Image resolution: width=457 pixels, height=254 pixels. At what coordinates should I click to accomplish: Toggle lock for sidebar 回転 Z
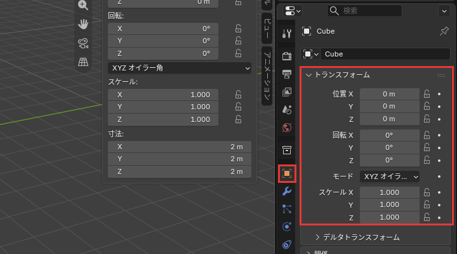coord(238,53)
